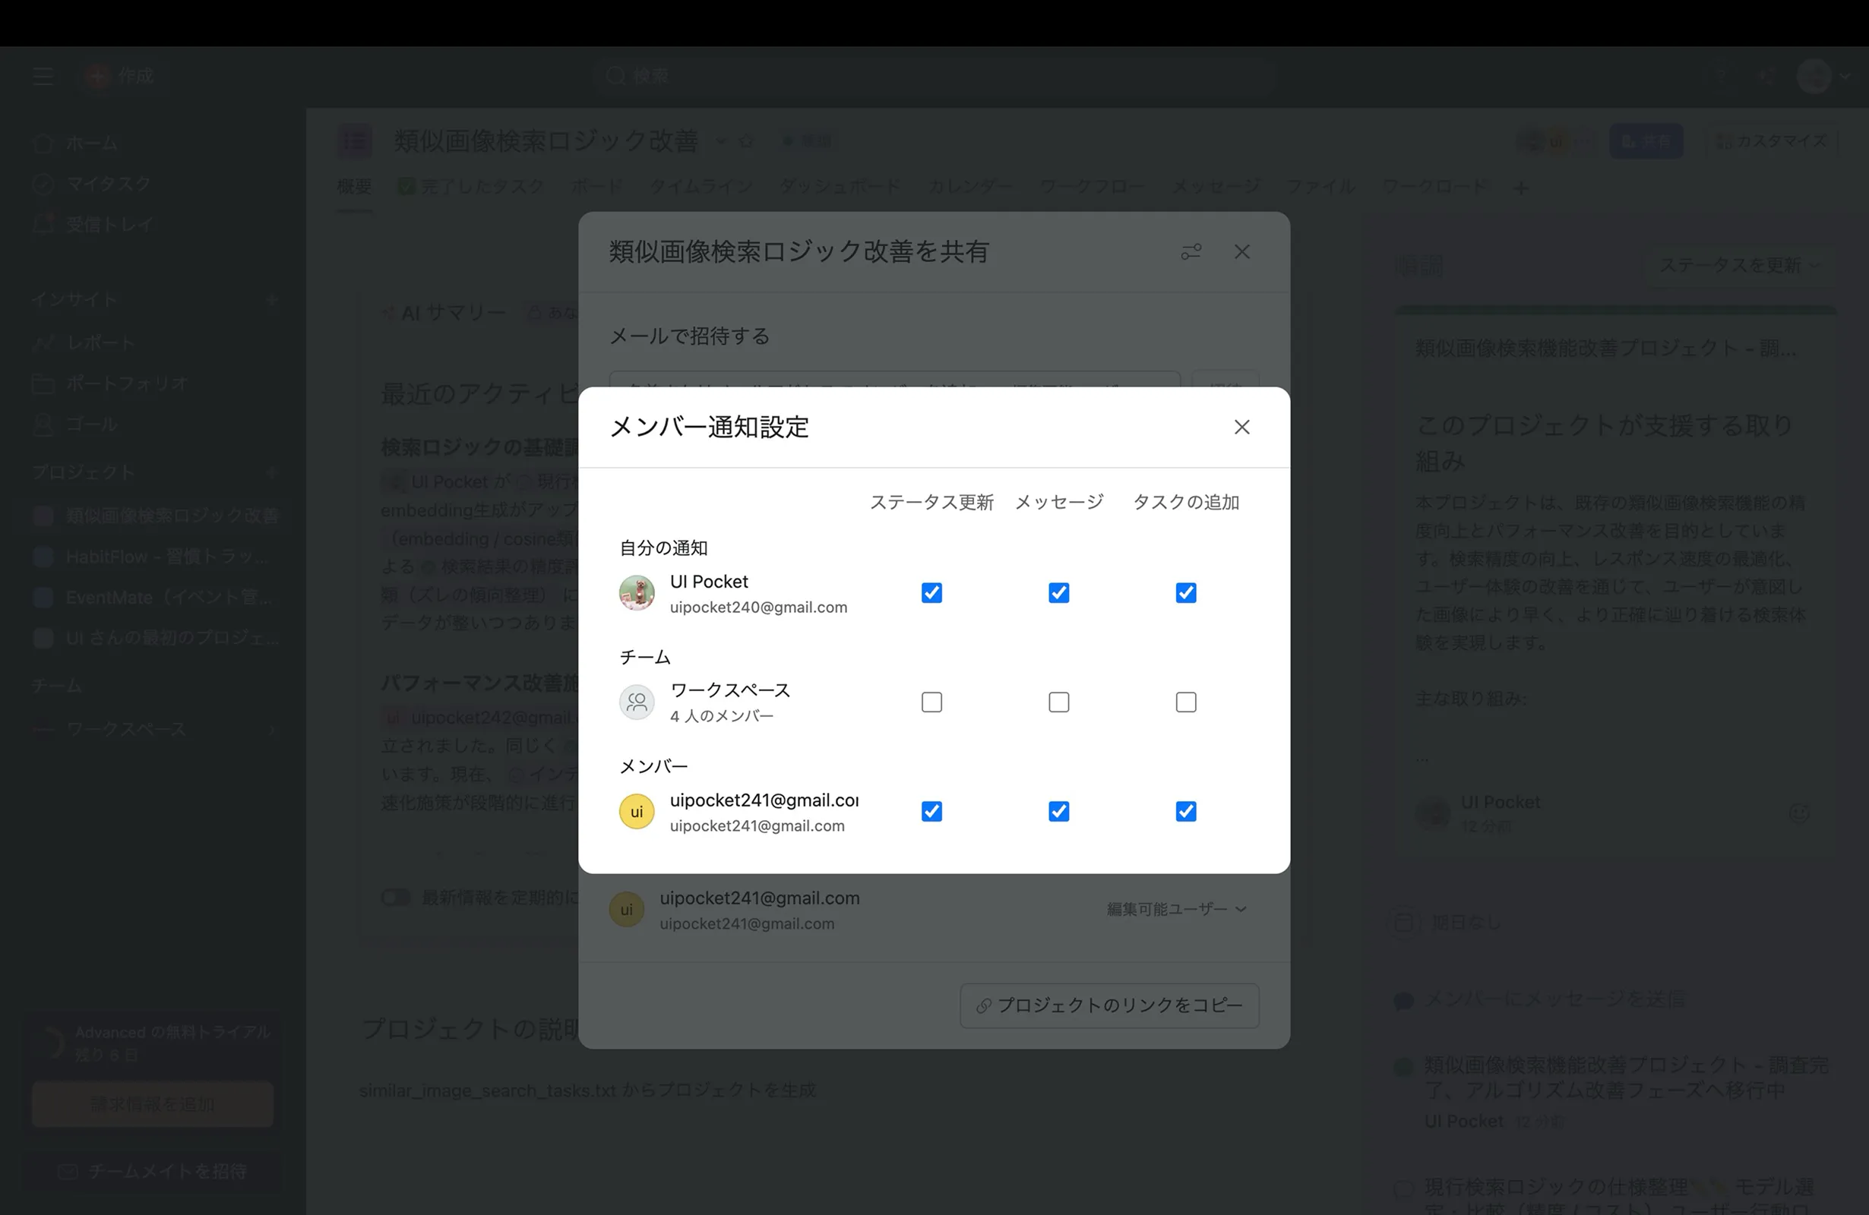Screen dimensions: 1869x1215
Task: Click UI Pocket avatar in notification dialog
Action: (x=637, y=592)
